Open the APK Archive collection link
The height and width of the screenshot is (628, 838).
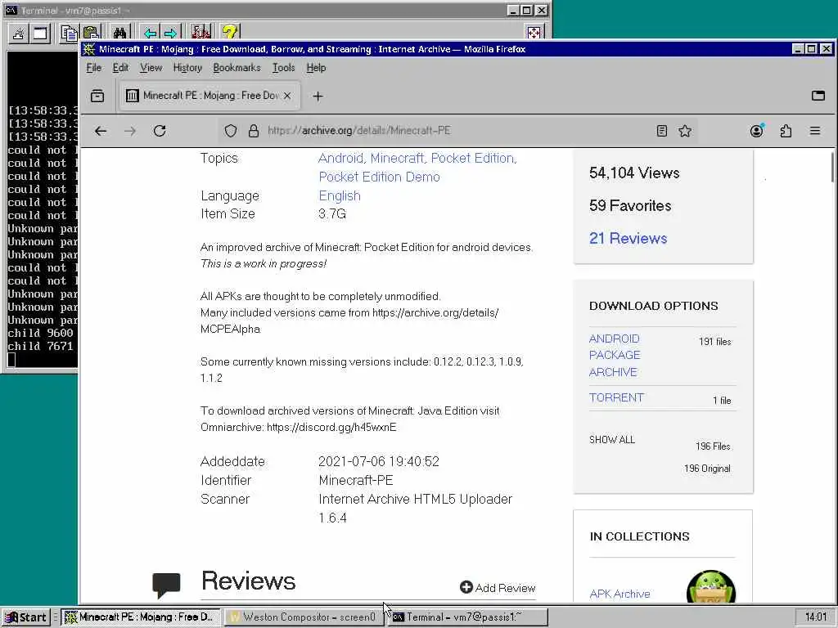click(620, 594)
